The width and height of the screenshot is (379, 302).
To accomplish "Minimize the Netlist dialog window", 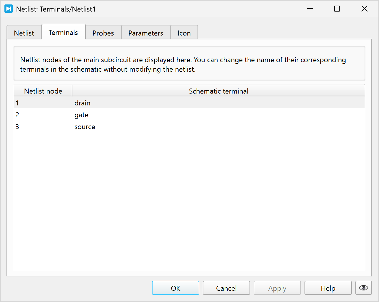I will tap(310, 9).
